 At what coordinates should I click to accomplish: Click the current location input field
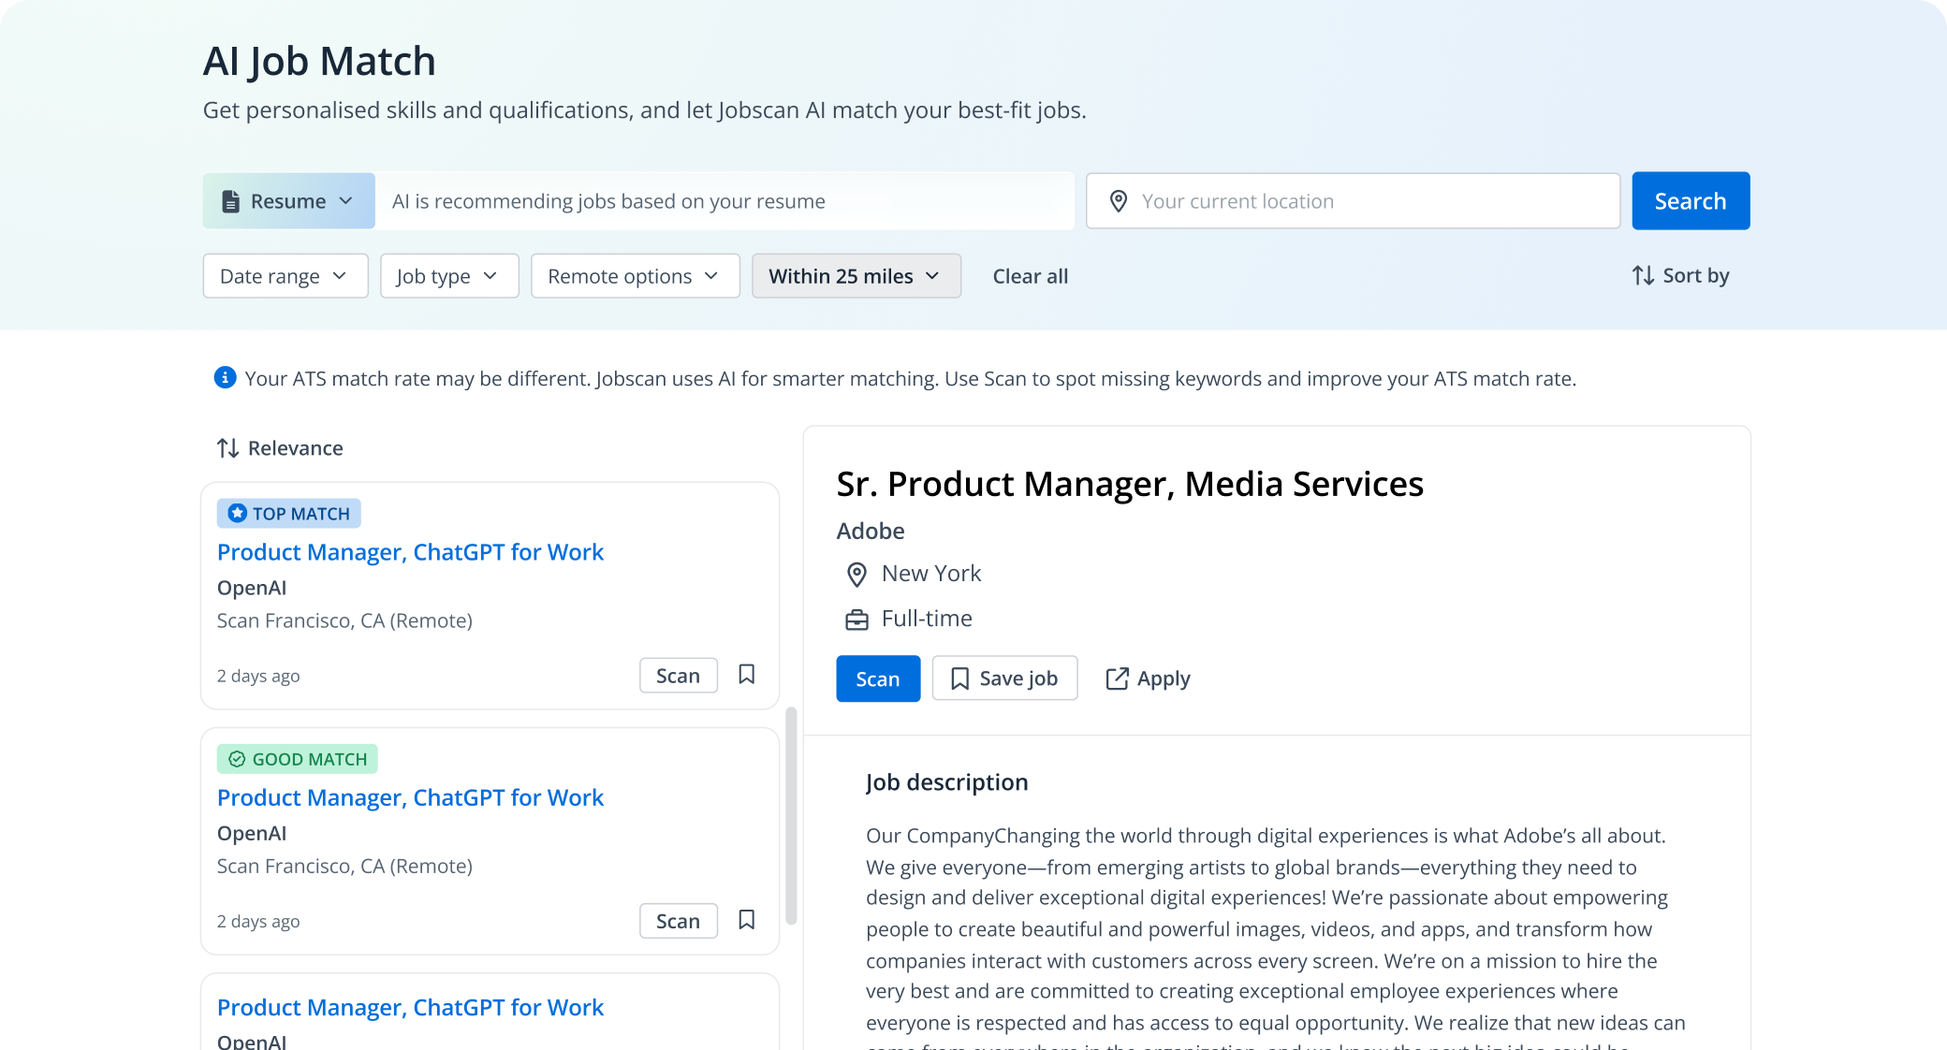point(1367,201)
